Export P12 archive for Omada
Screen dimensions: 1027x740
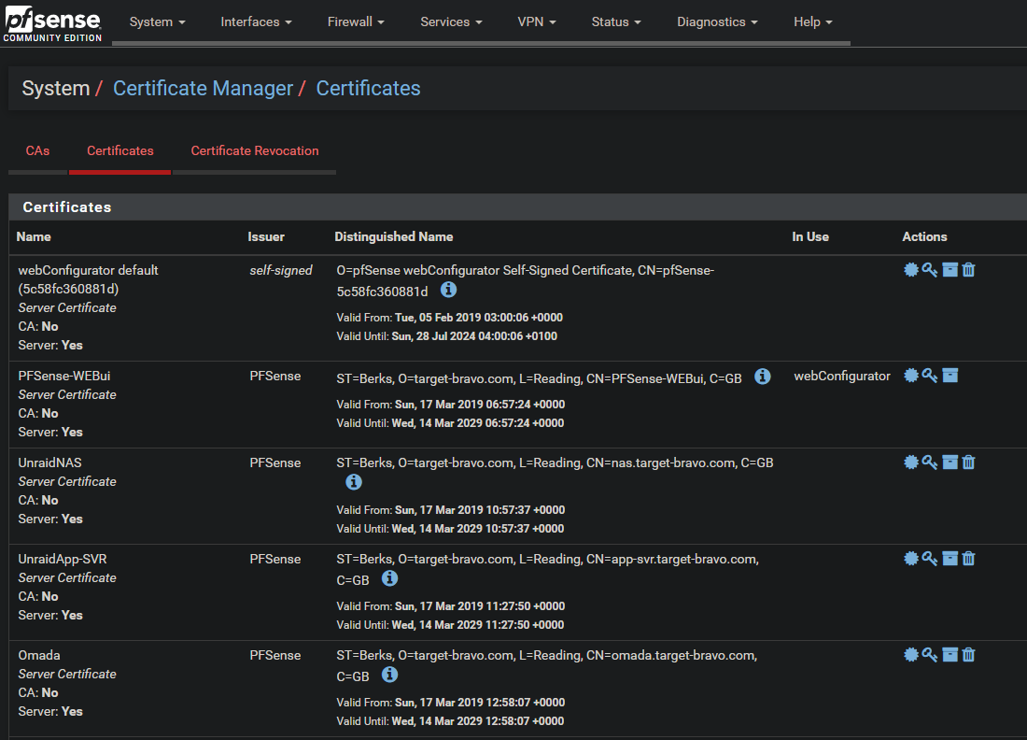[x=950, y=654]
